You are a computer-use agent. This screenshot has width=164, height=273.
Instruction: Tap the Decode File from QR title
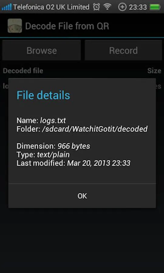(x=67, y=26)
